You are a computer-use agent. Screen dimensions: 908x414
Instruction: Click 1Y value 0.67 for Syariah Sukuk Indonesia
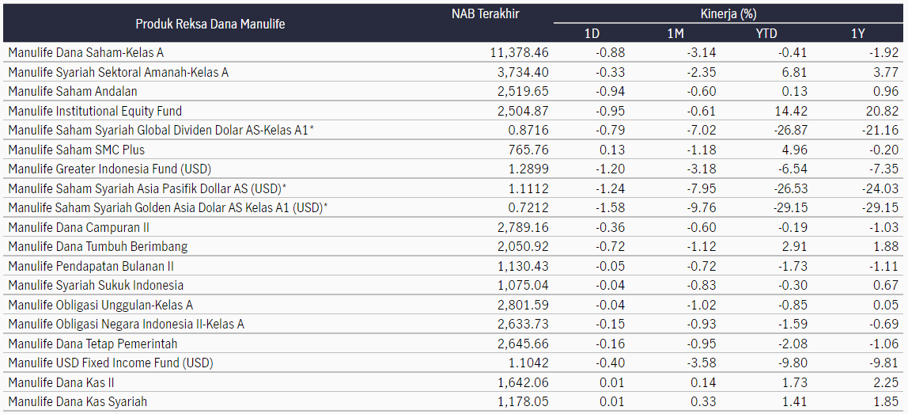click(x=887, y=285)
